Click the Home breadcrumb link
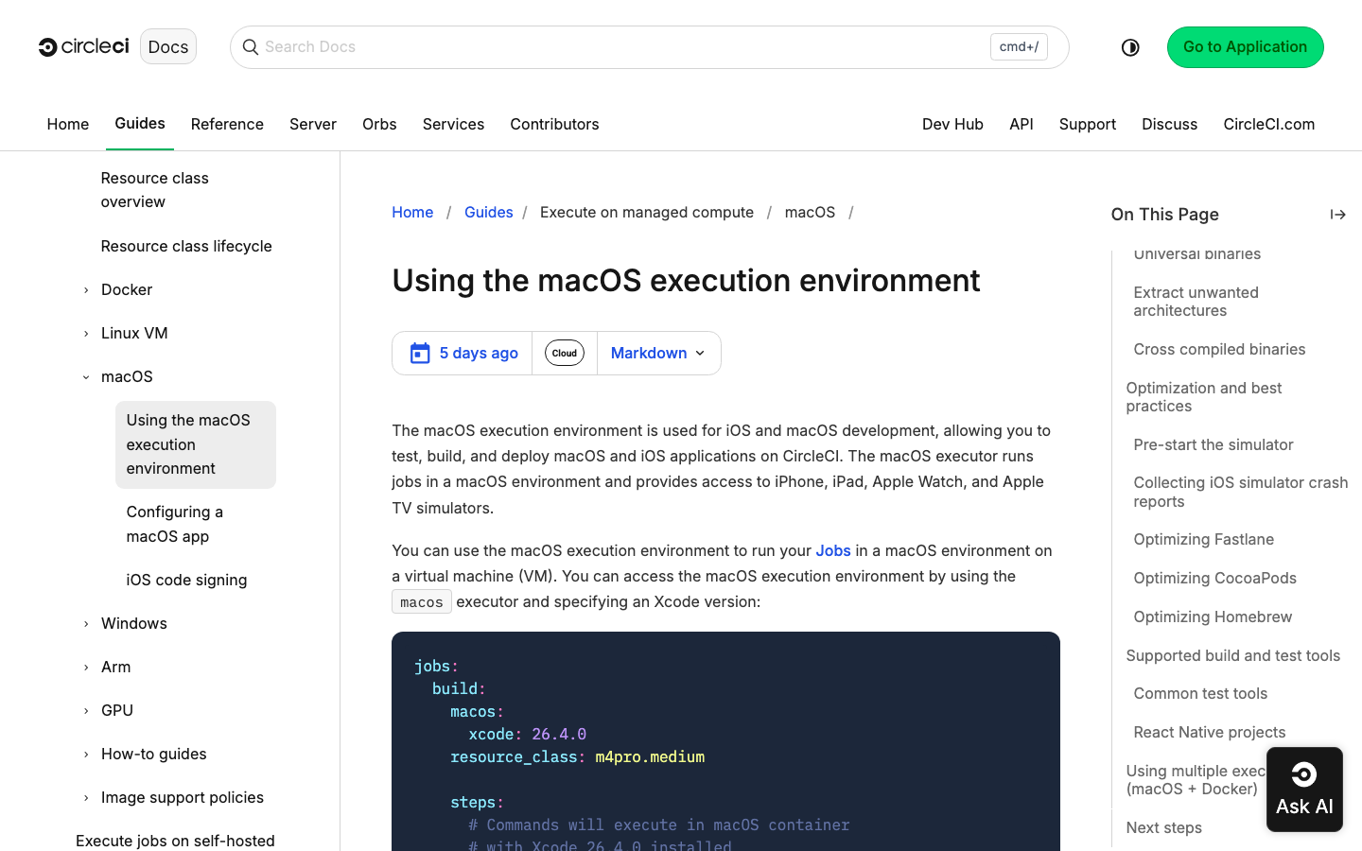This screenshot has height=851, width=1362. pyautogui.click(x=412, y=212)
